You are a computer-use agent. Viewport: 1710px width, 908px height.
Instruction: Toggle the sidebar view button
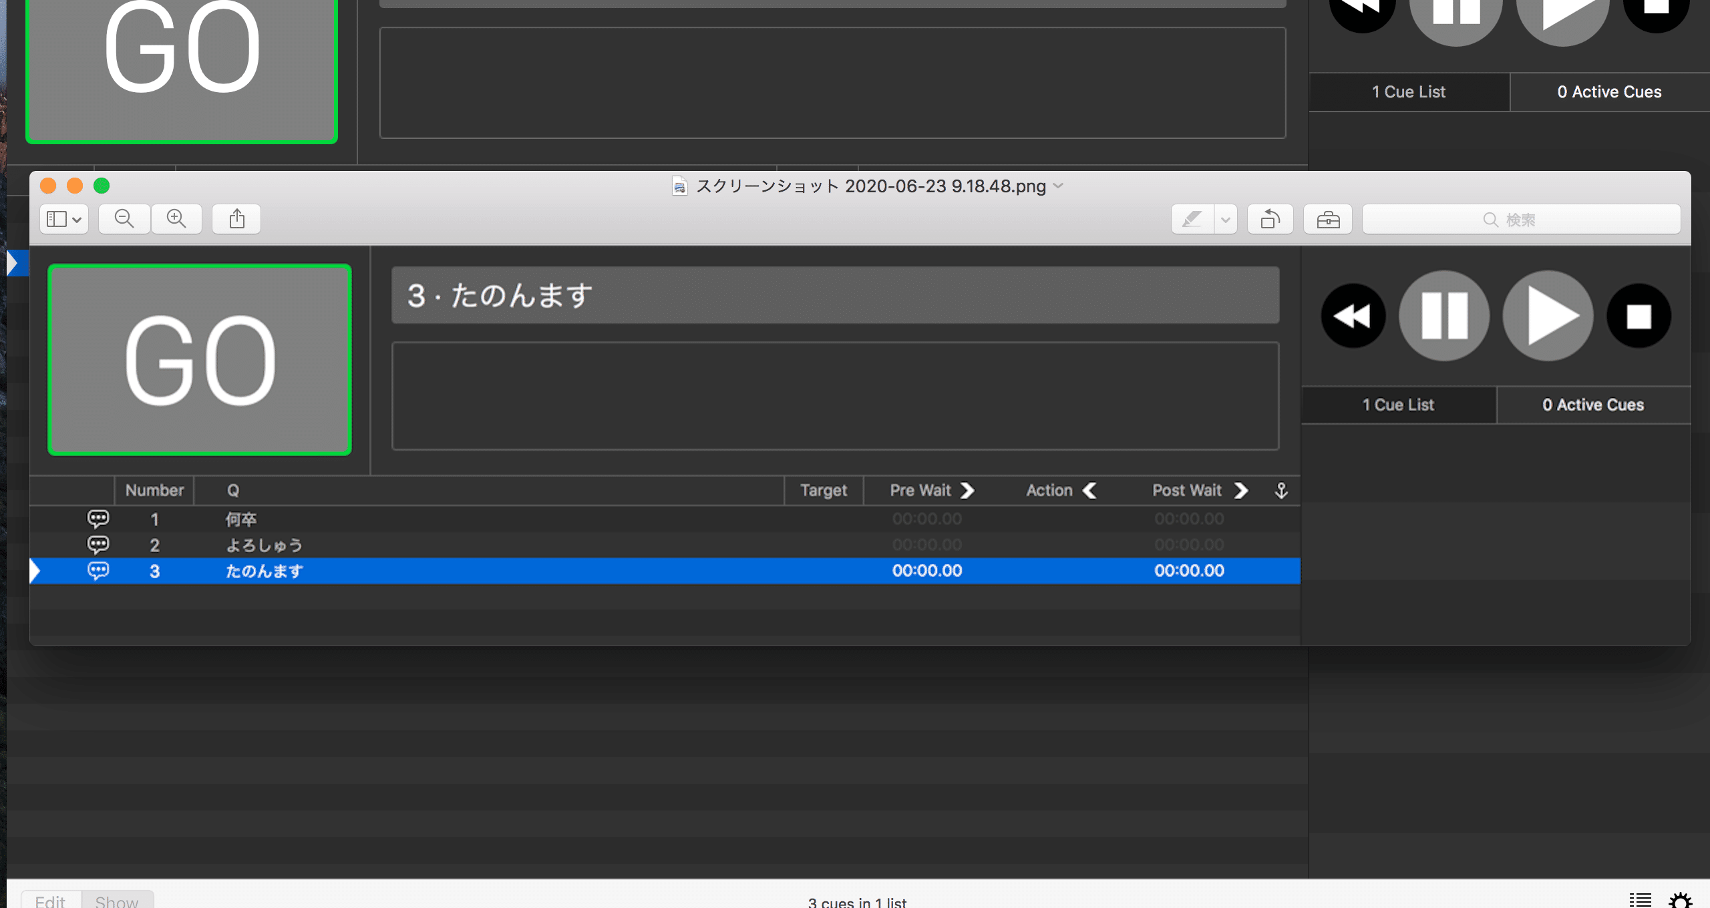tap(57, 219)
